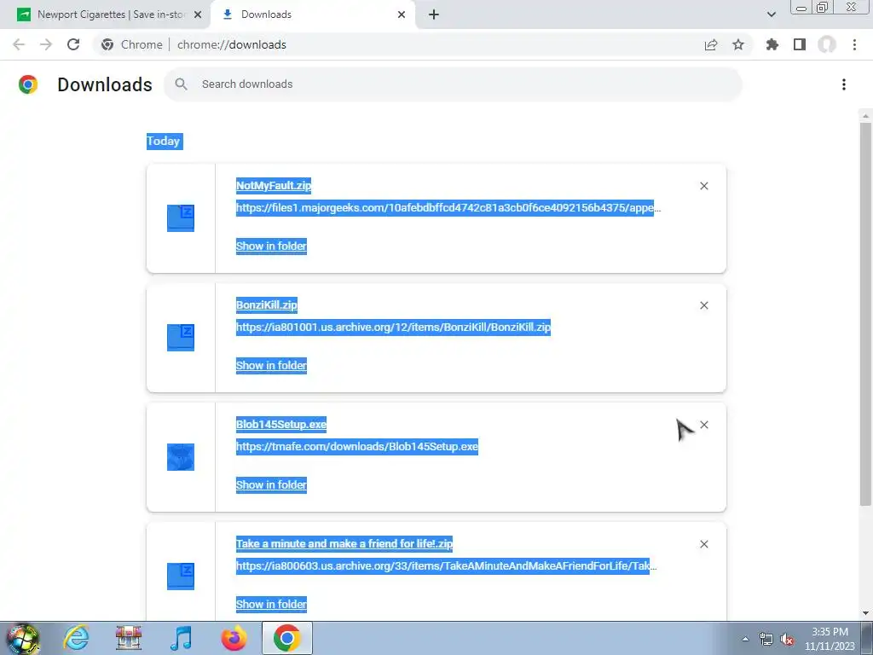This screenshot has width=873, height=655.
Task: Click the BonziKill archive.org source URL
Action: pos(393,327)
